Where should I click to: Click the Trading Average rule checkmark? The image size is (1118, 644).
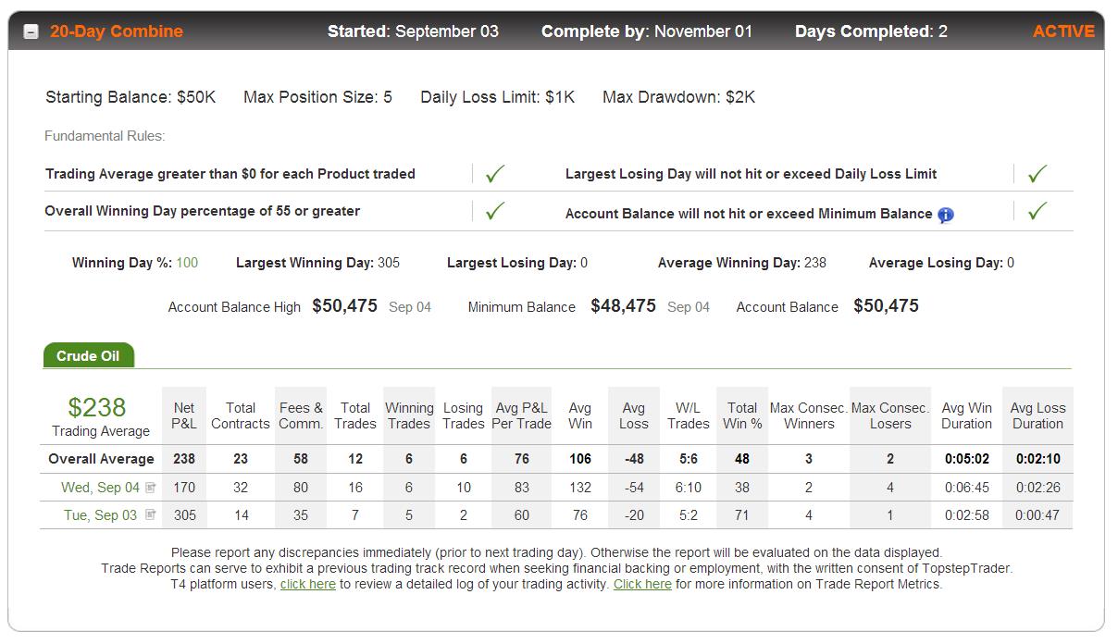(495, 173)
